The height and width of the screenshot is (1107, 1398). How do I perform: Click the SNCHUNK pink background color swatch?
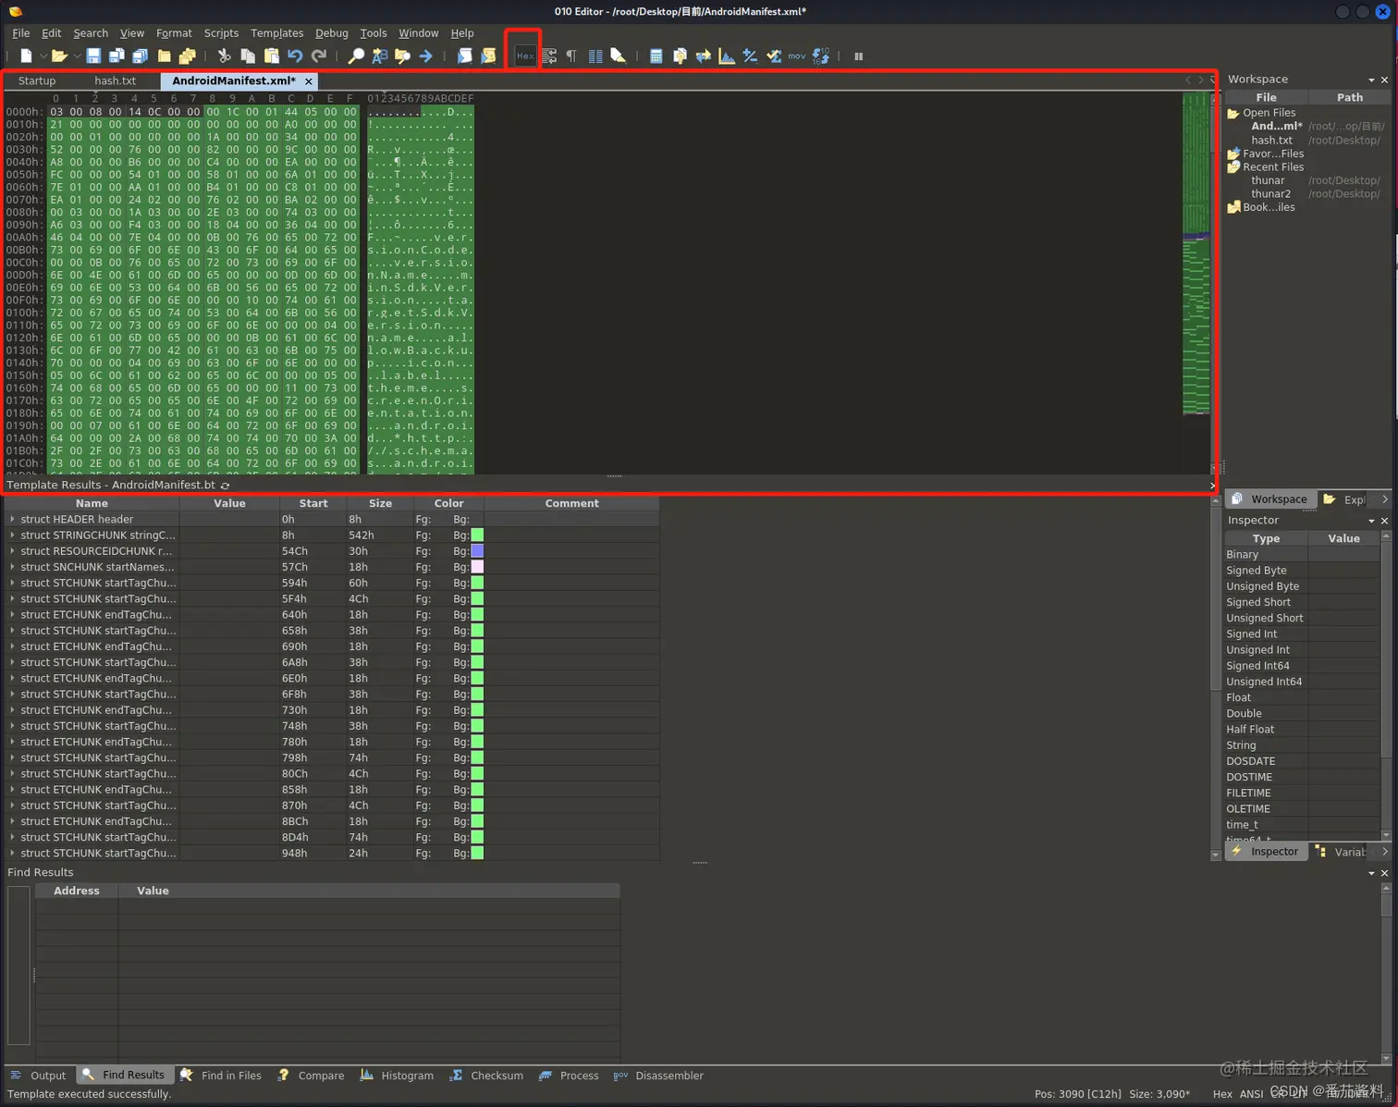(478, 567)
